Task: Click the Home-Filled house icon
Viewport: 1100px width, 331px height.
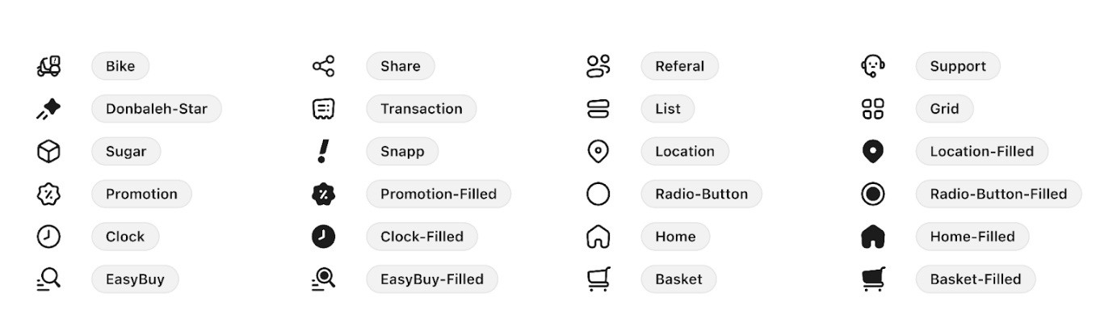Action: click(x=873, y=237)
